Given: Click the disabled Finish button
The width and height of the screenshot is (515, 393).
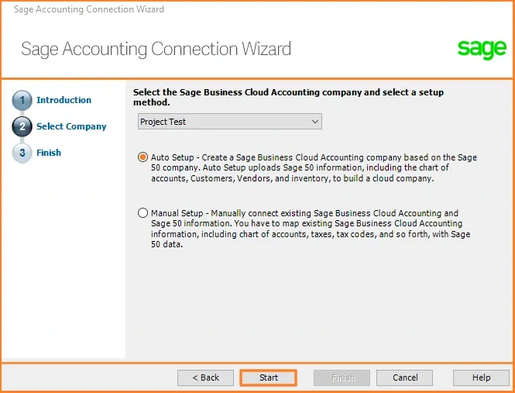Looking at the screenshot, I should point(342,377).
